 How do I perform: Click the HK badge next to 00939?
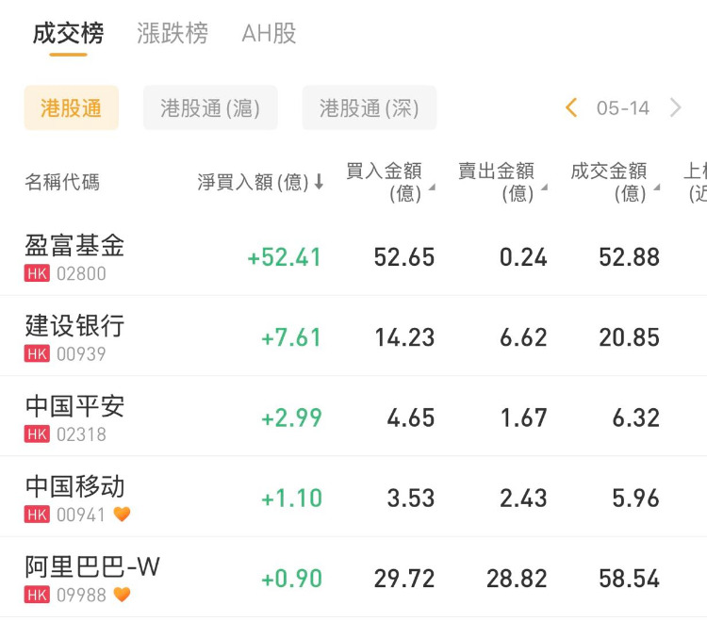[x=37, y=353]
